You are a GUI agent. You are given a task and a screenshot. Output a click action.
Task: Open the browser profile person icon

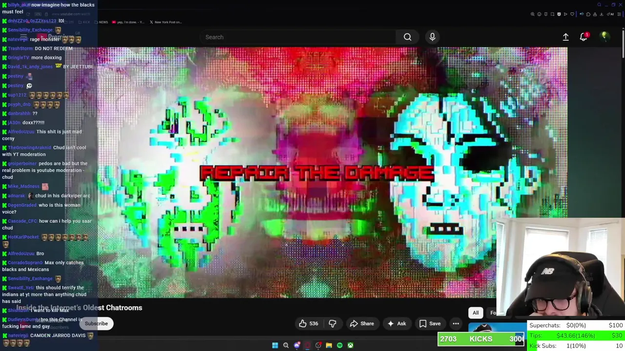[x=595, y=14]
